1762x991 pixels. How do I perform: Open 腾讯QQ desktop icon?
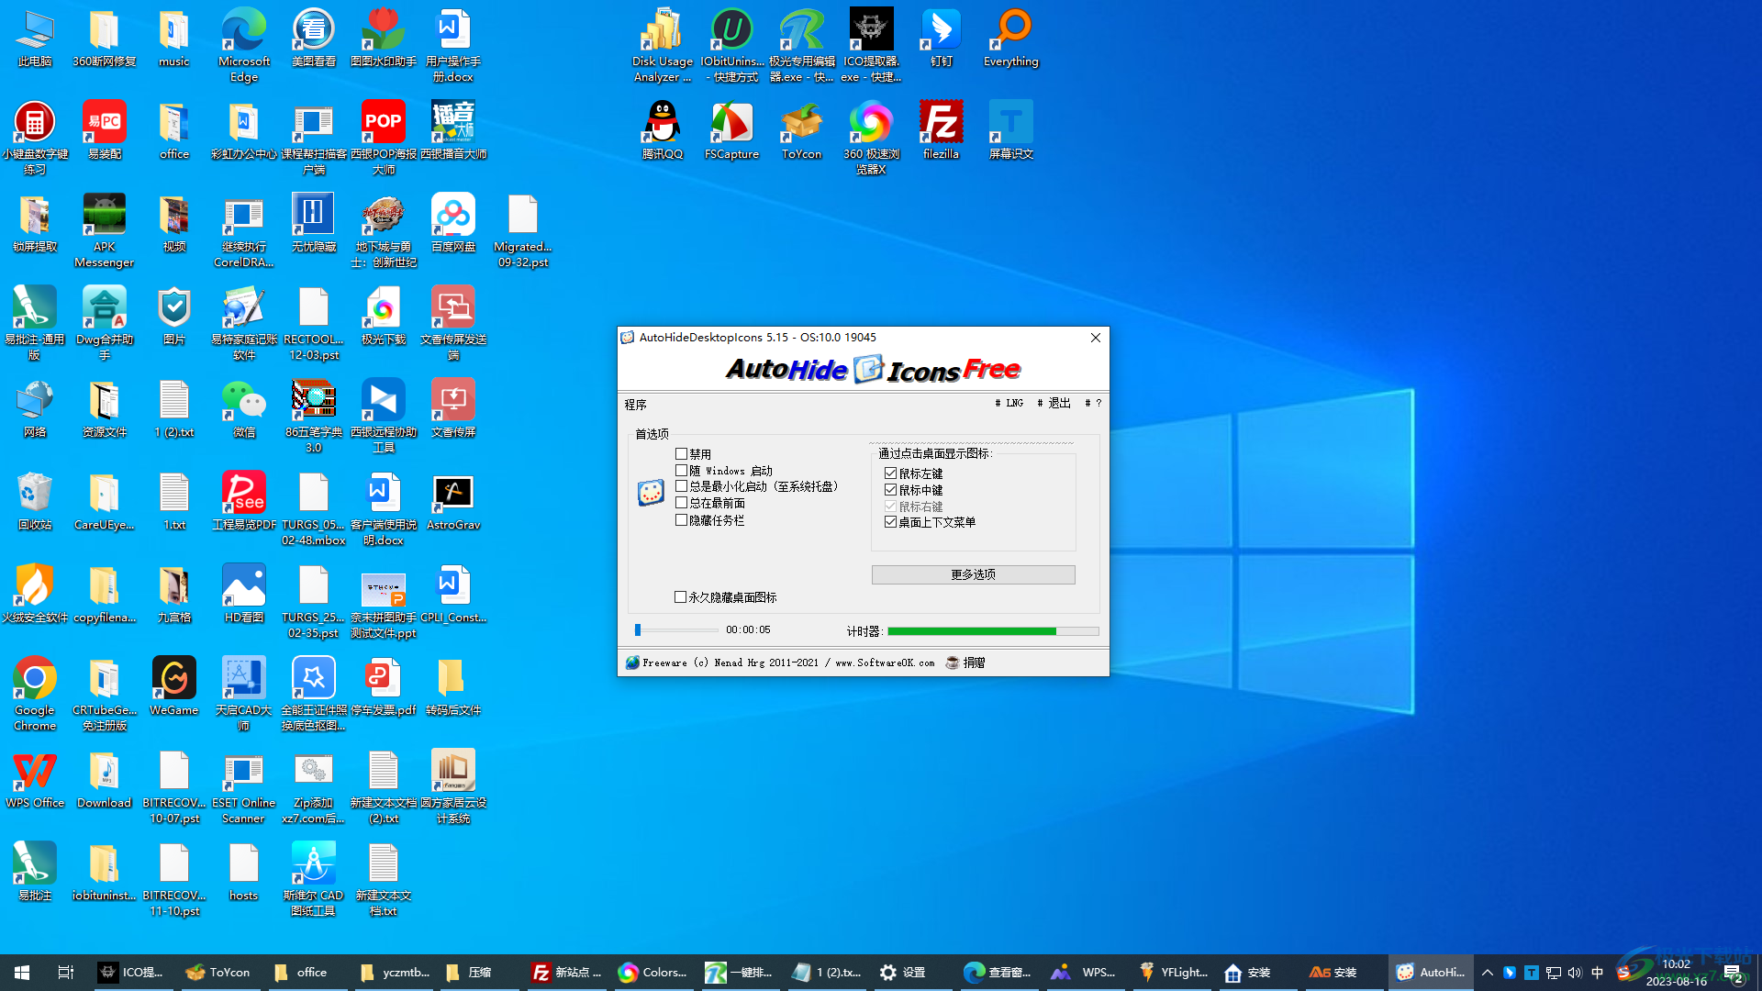point(662,130)
